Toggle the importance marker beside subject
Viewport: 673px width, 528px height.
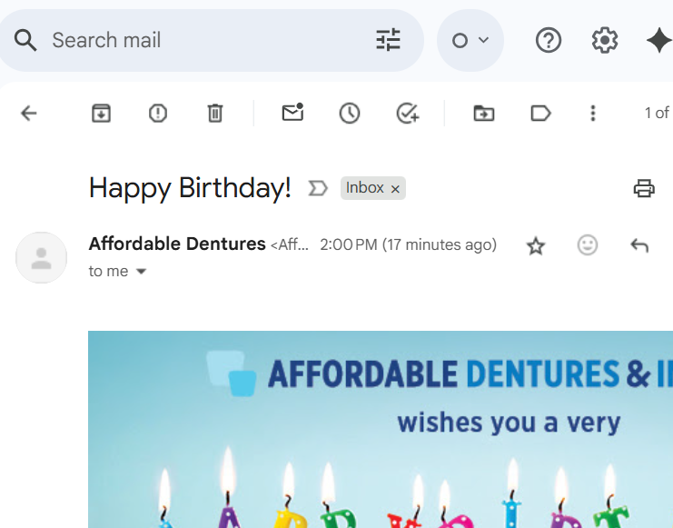click(x=317, y=188)
